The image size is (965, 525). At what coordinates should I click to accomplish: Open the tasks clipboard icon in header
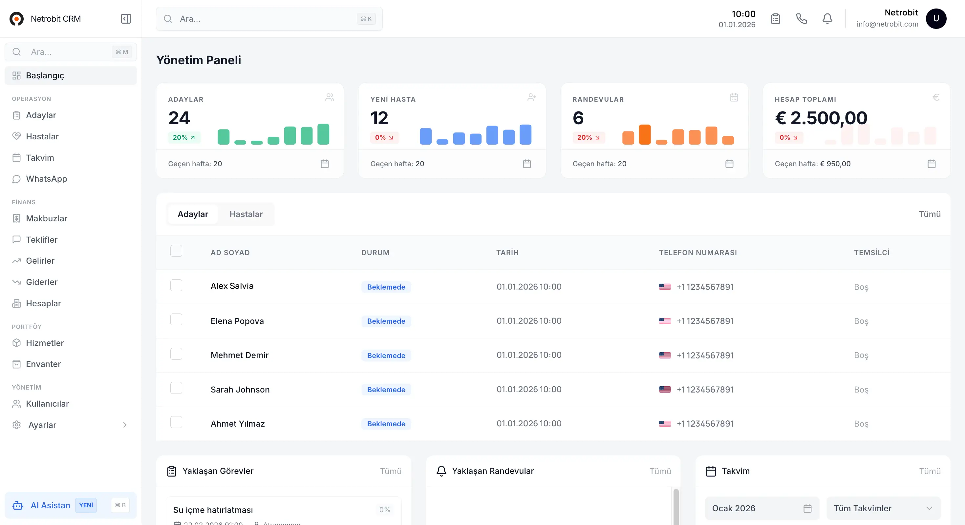(775, 19)
